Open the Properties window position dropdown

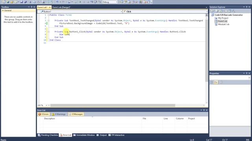click(244, 73)
